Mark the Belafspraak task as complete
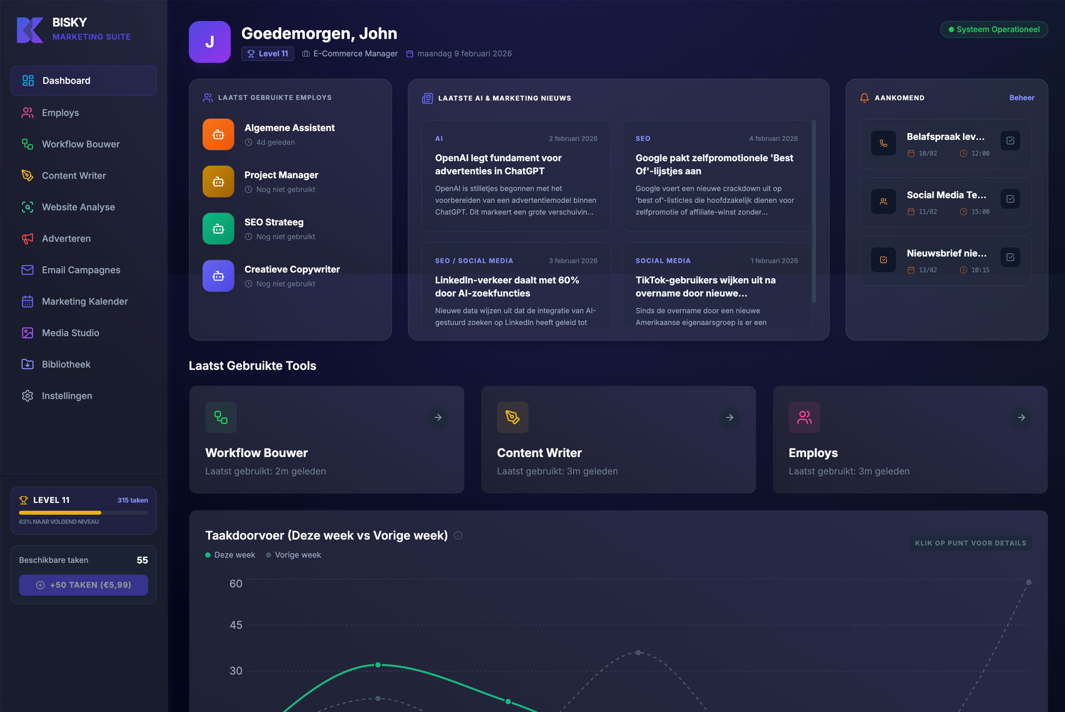 click(x=1010, y=140)
